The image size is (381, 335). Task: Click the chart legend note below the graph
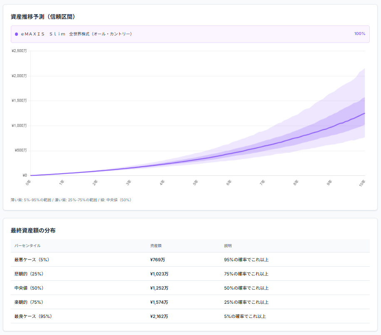point(71,200)
